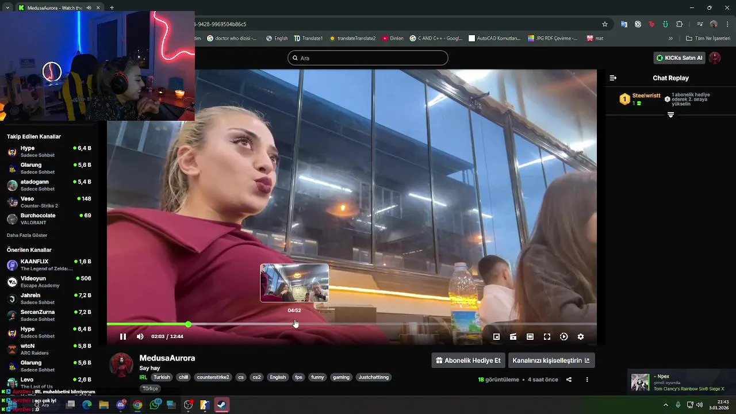Open C AND C++ bookmark

[x=436, y=39]
